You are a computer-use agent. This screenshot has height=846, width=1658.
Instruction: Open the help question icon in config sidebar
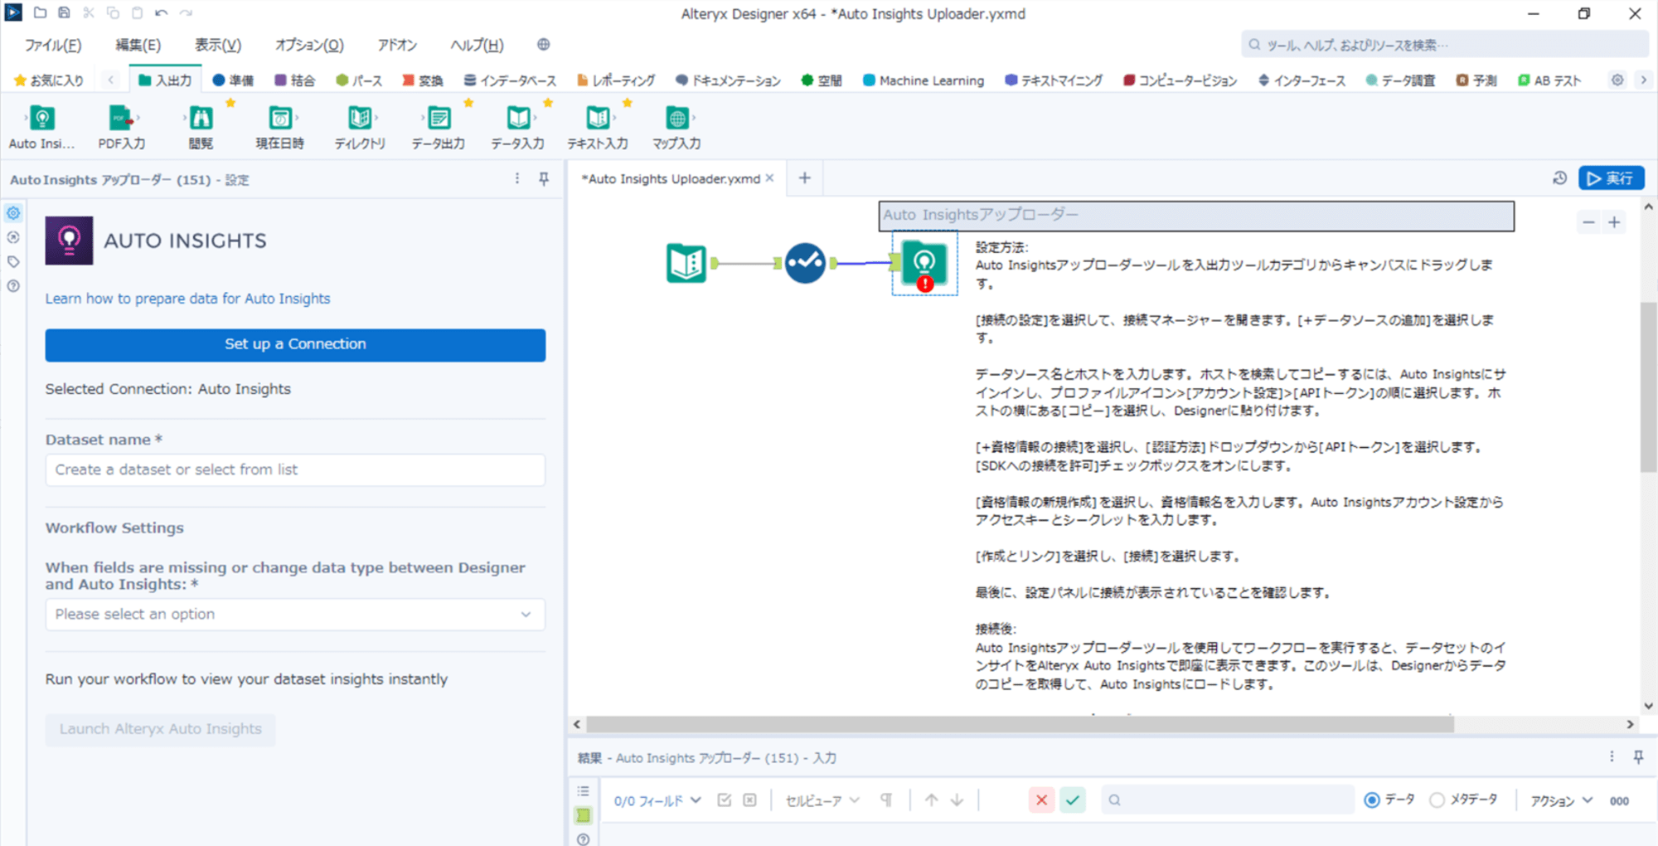click(x=13, y=286)
